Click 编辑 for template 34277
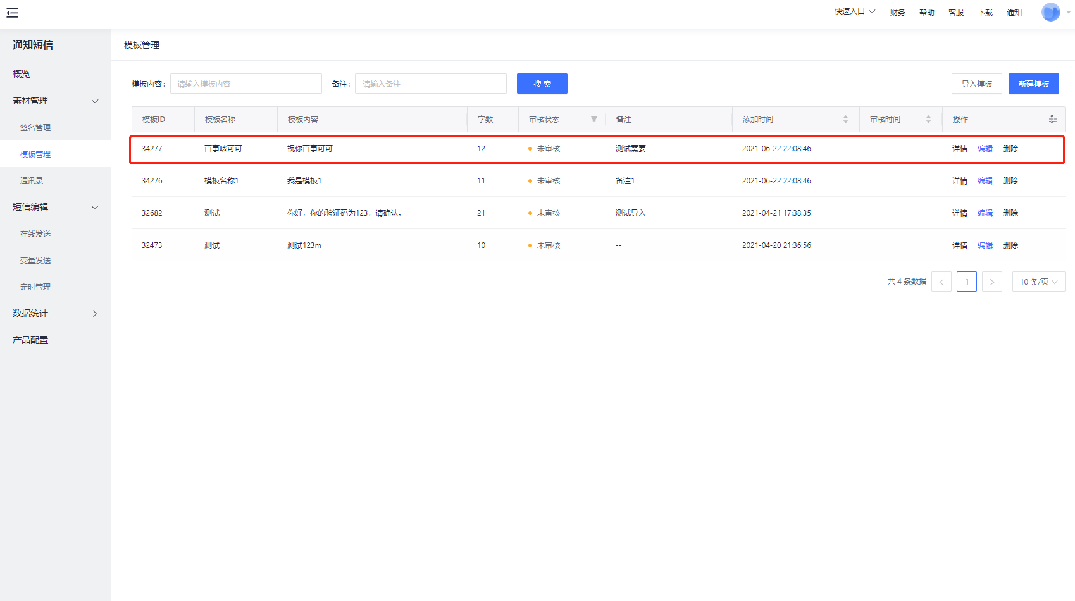 (985, 149)
